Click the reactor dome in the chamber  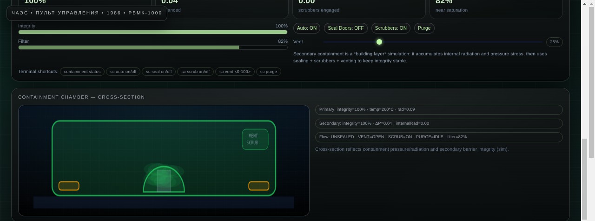pyautogui.click(x=164, y=179)
